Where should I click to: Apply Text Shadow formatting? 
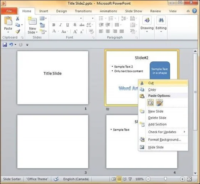point(75,25)
